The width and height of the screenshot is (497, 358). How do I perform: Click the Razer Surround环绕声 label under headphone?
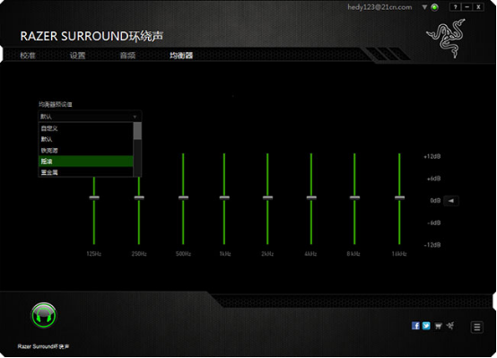point(43,346)
